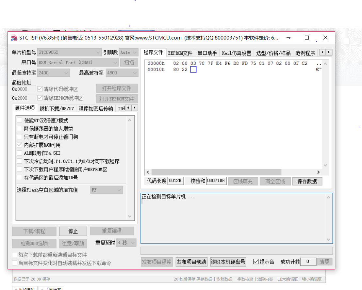Viewport: 362px width, 290px height.
Task: Open 选型/价格/样品 tab
Action: (x=273, y=53)
